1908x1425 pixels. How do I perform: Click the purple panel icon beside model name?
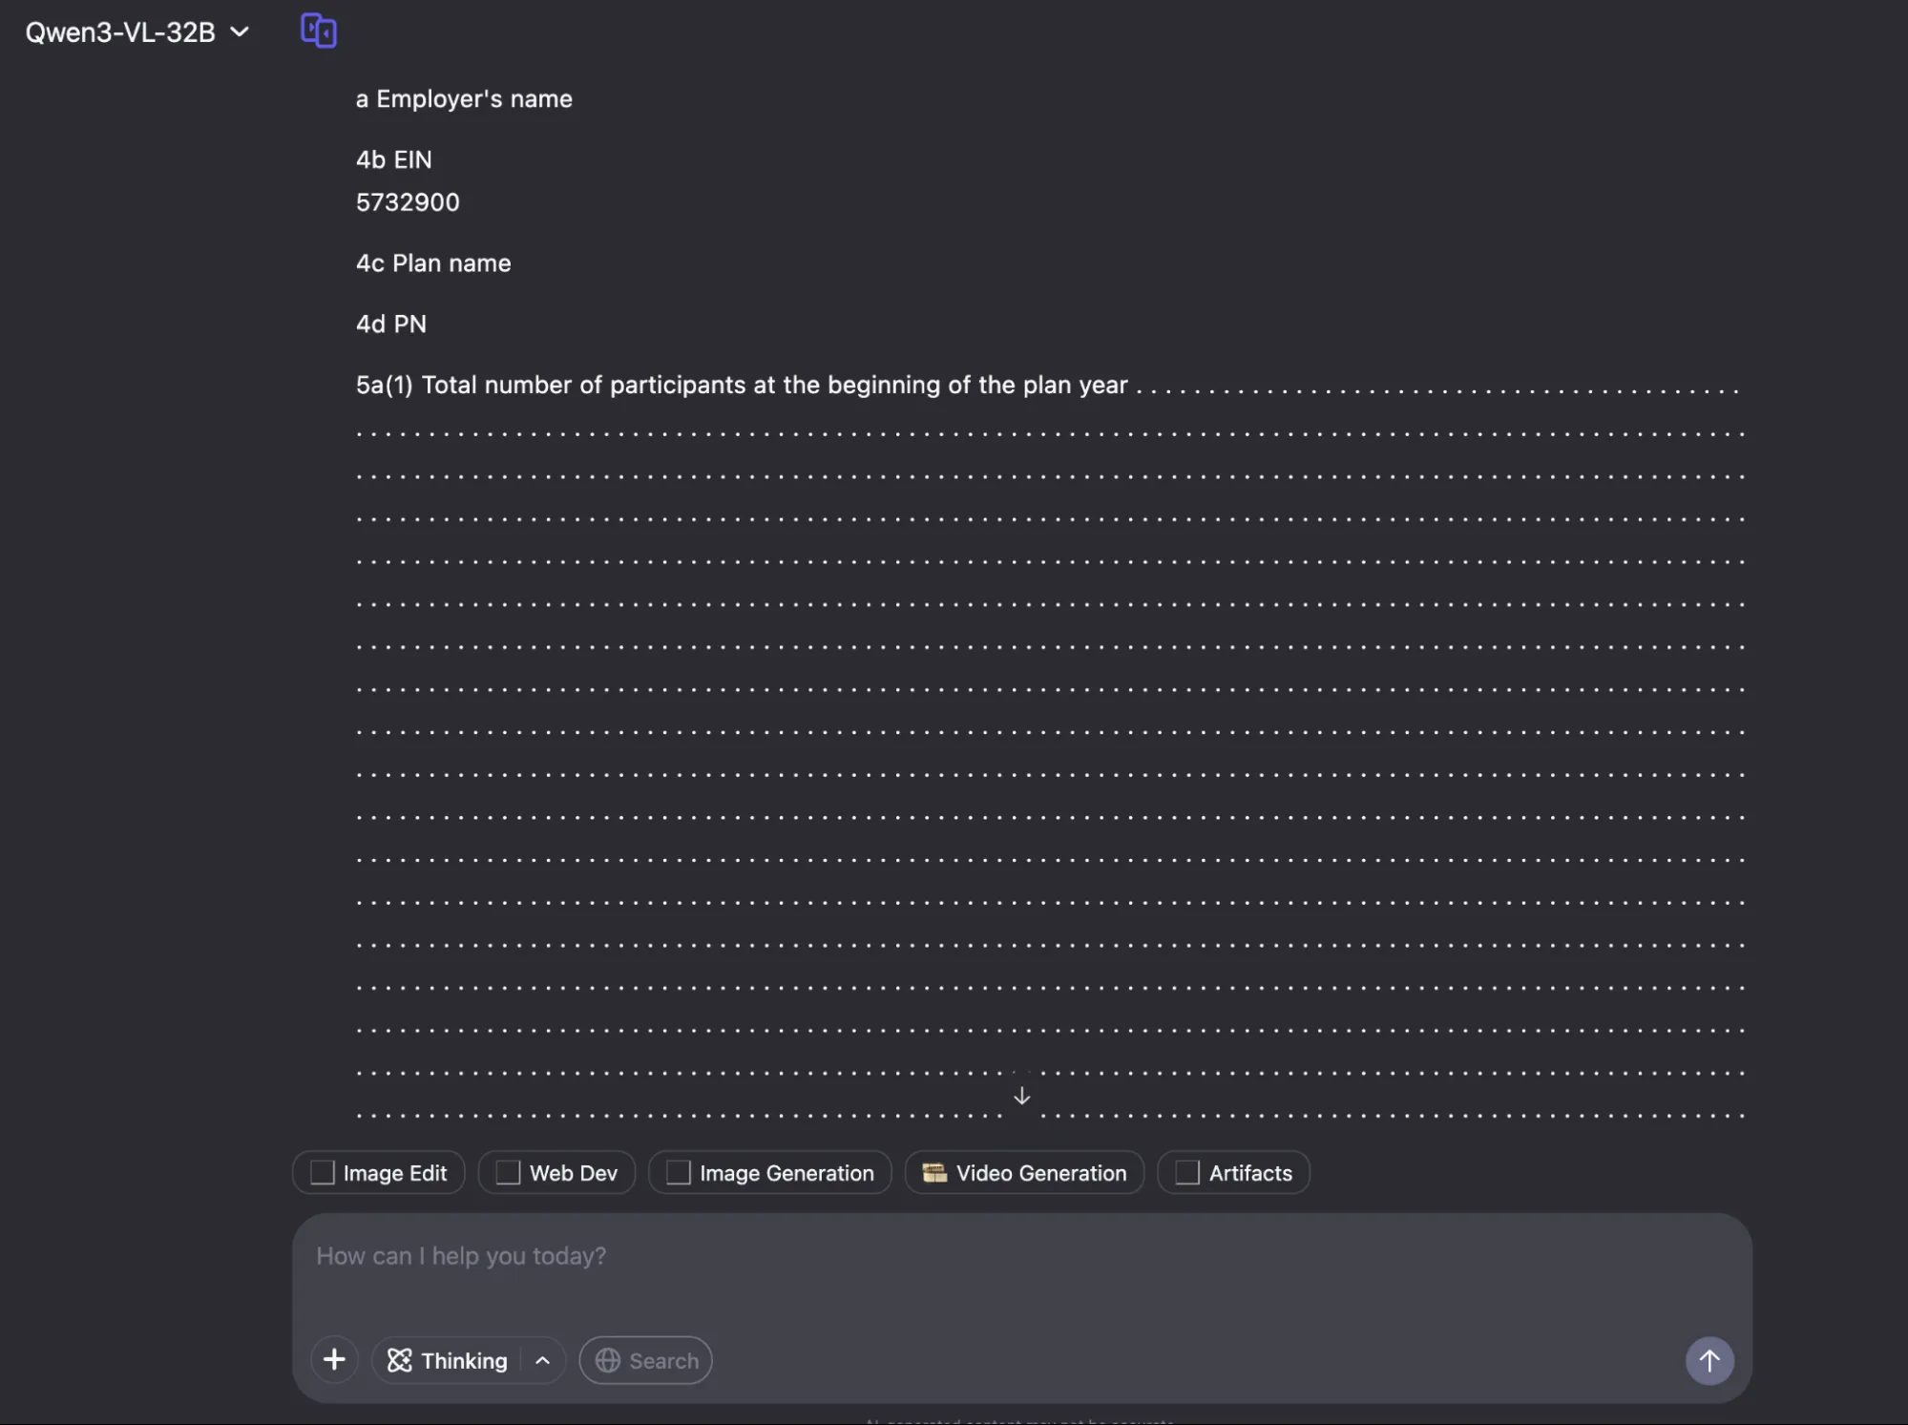tap(318, 31)
